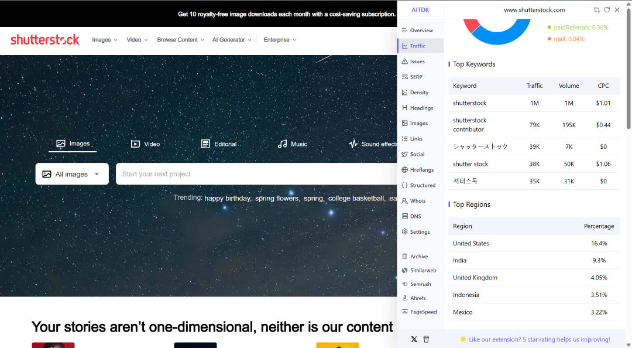Click the shutter stock keyword cell
Image resolution: width=632 pixels, height=348 pixels.
point(470,164)
